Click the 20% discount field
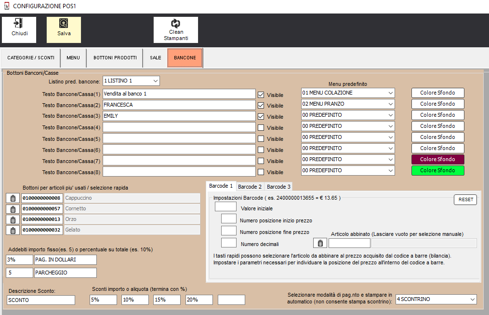 (199, 300)
